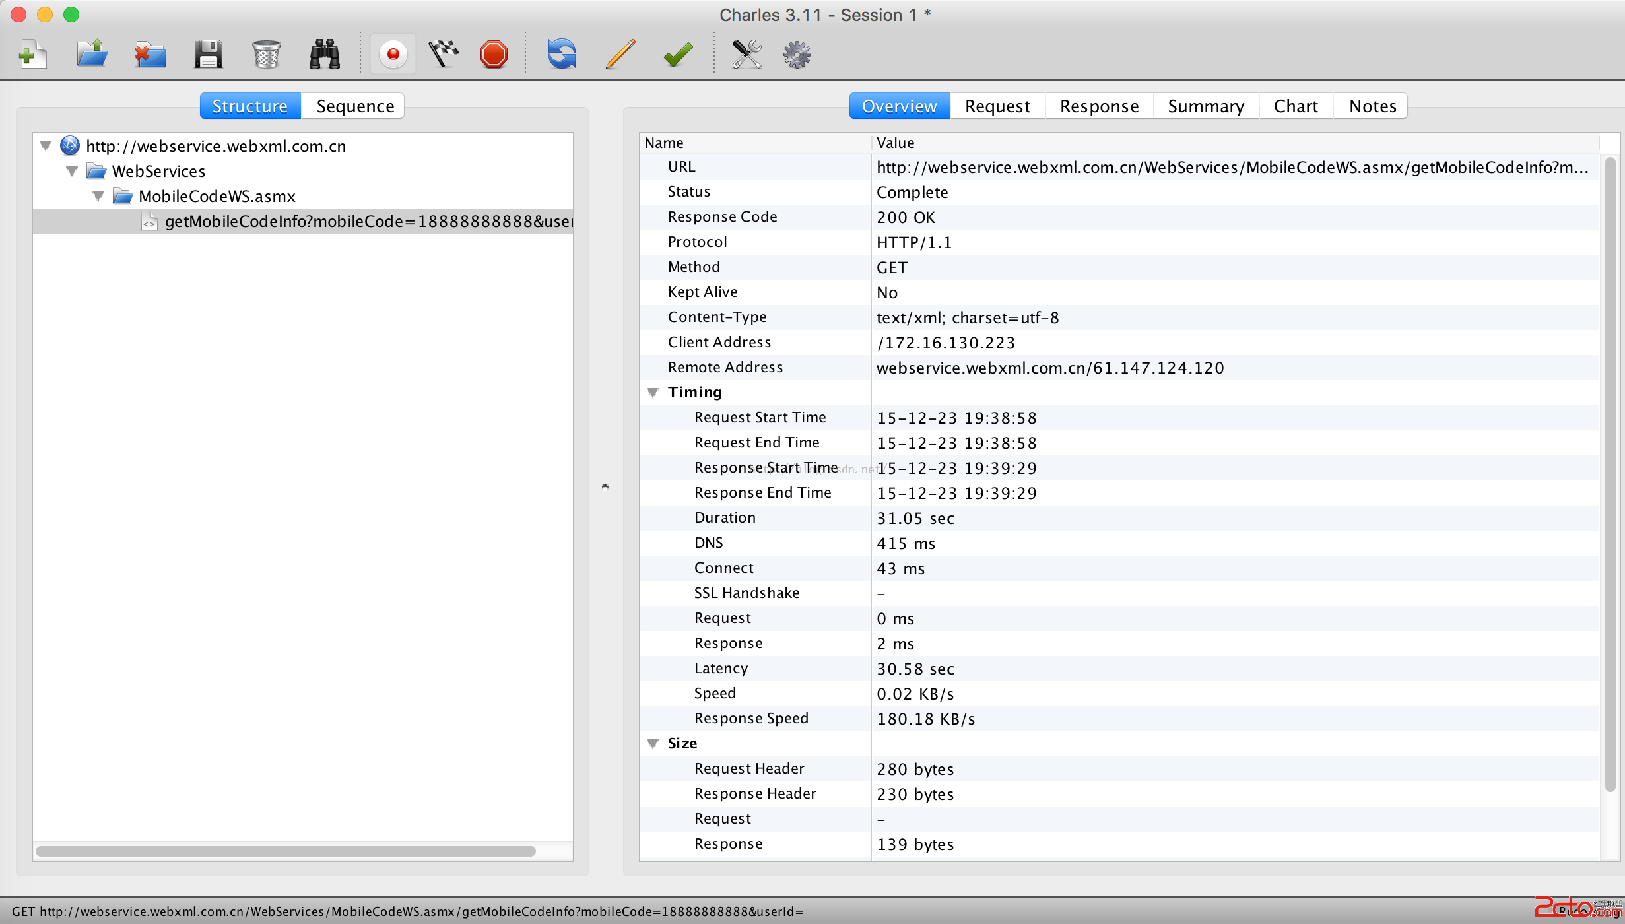Edit request with the pencil icon

click(x=620, y=54)
